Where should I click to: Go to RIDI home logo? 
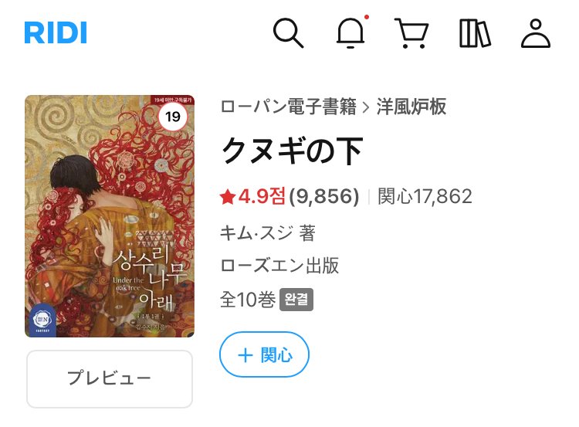tap(56, 32)
